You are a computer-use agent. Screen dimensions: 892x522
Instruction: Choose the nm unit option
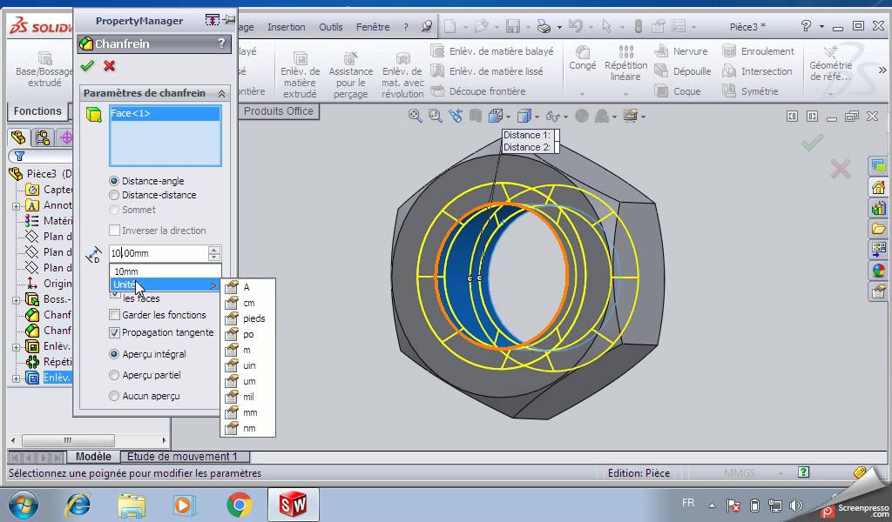247,428
